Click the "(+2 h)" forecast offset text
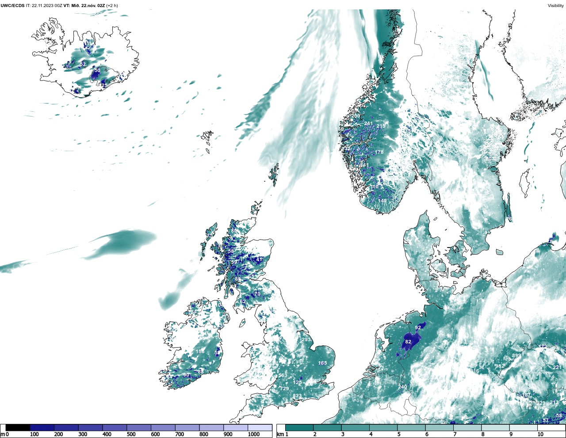The width and height of the screenshot is (566, 438). click(112, 6)
